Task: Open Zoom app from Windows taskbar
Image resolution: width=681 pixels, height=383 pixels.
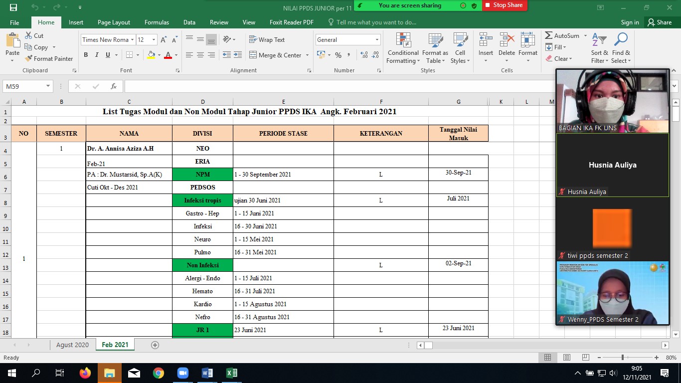Action: click(182, 373)
